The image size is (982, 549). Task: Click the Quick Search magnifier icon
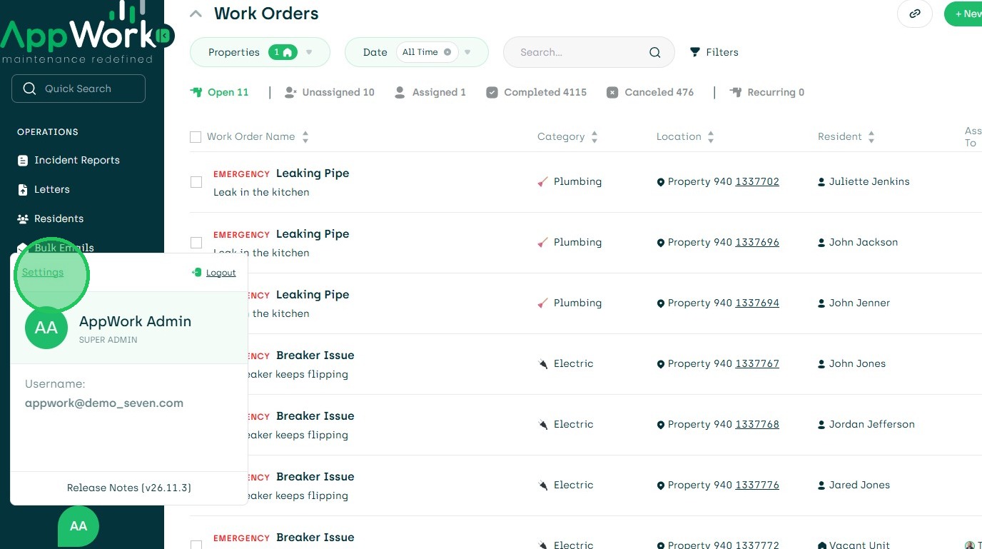pyautogui.click(x=29, y=89)
